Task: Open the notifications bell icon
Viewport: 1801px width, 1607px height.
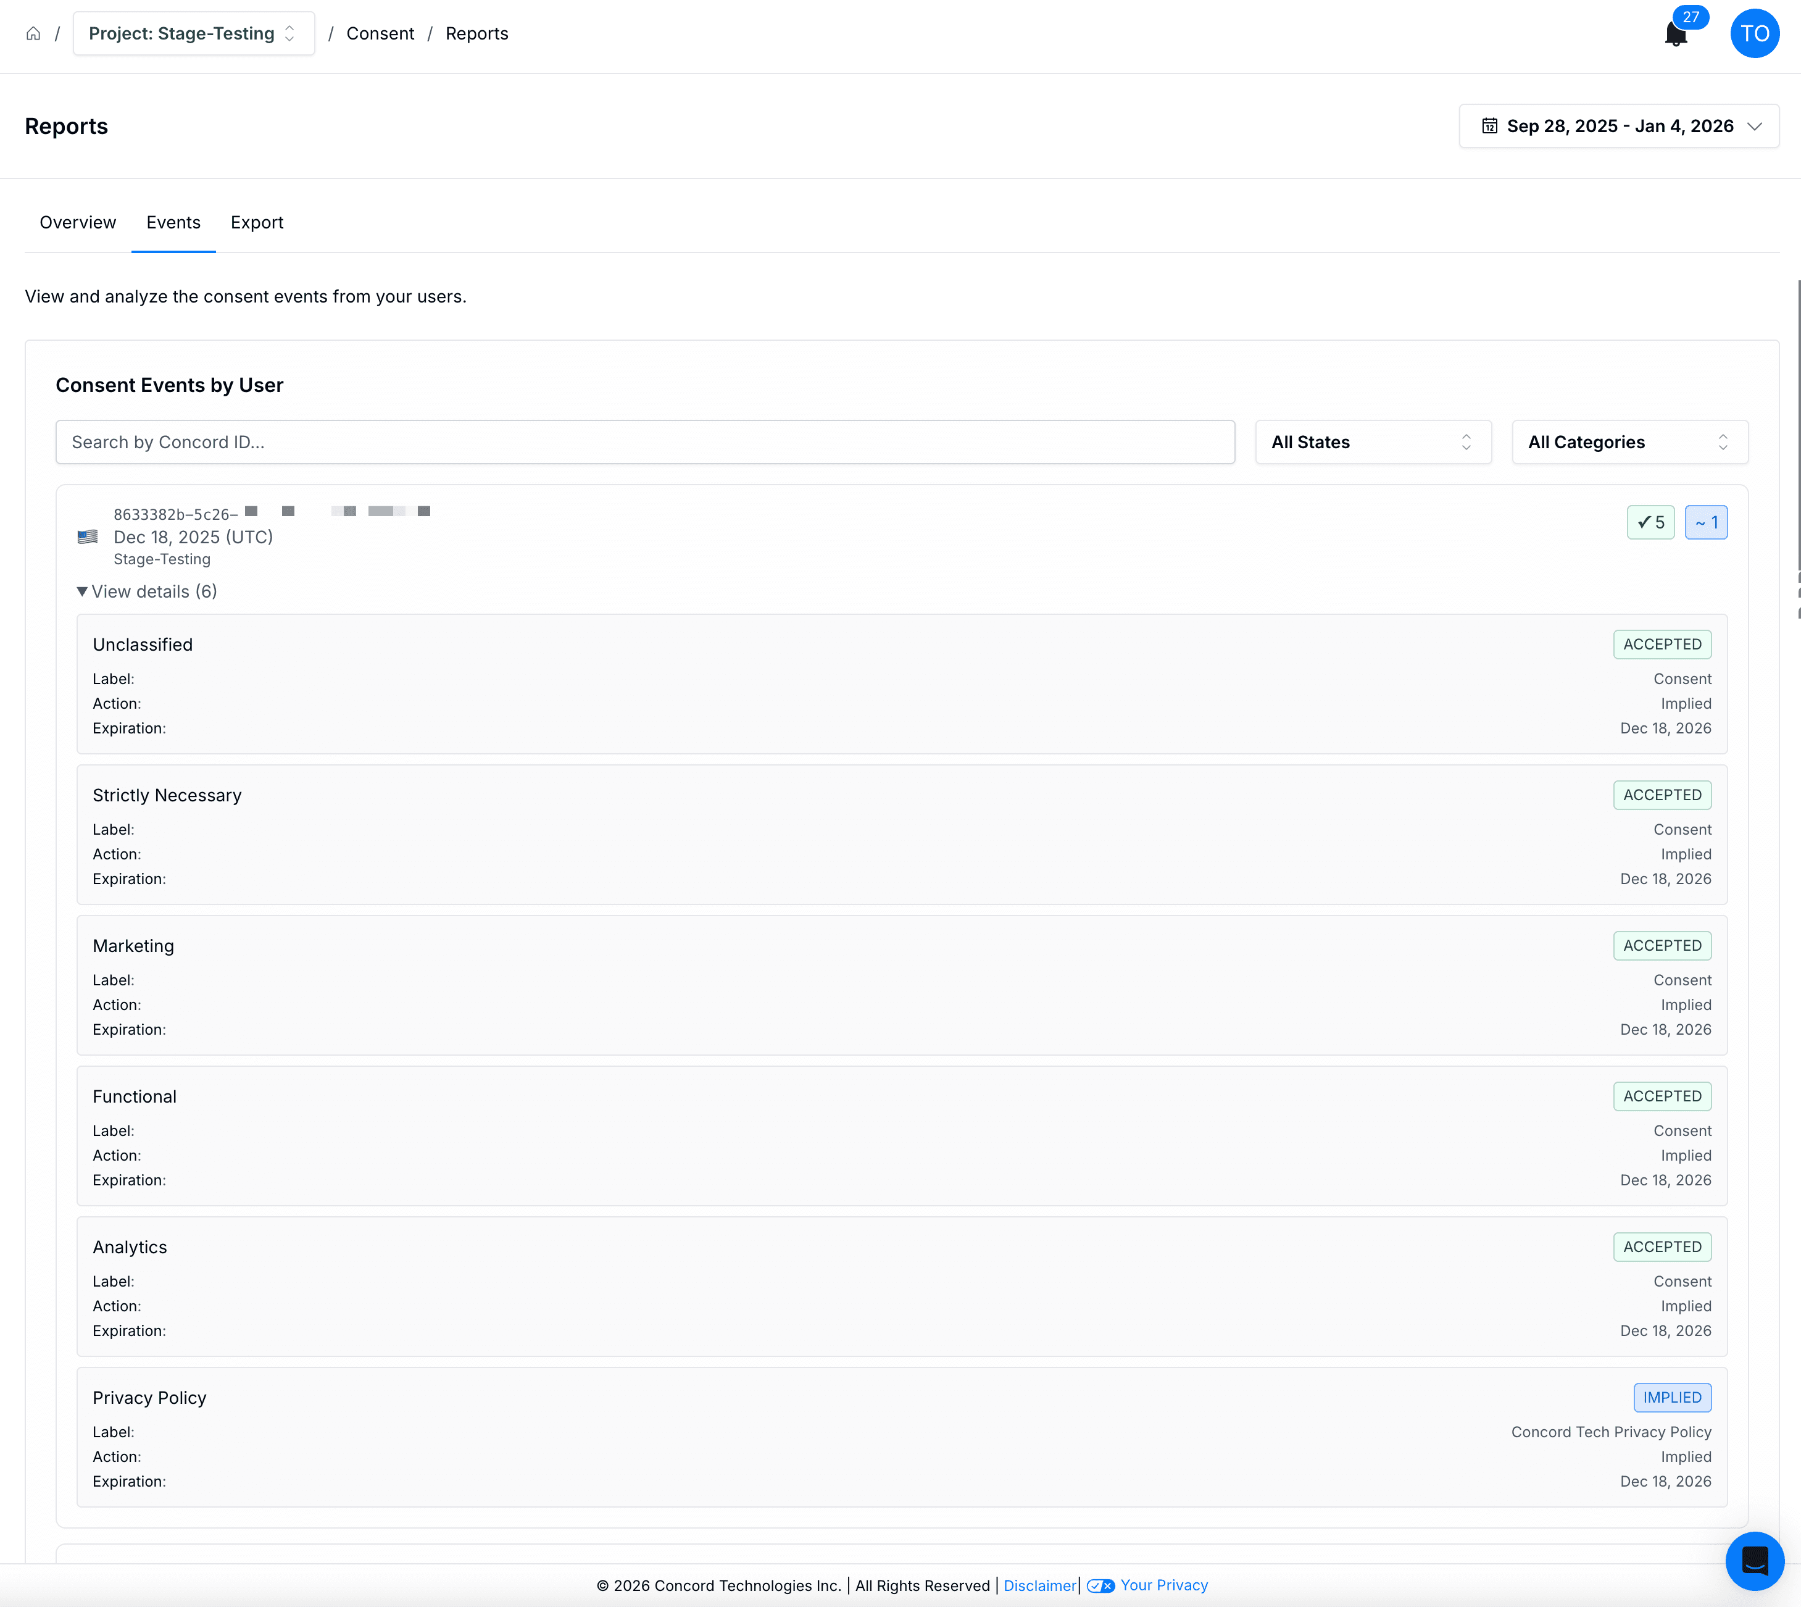Action: [x=1674, y=35]
